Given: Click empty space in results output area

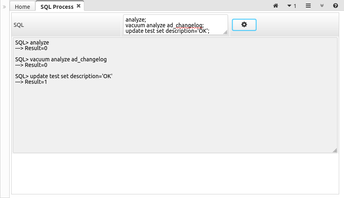Looking at the screenshot, I should click(x=173, y=120).
